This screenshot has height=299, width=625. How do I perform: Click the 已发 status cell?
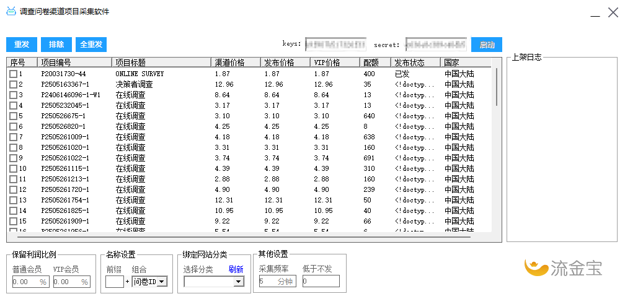click(x=402, y=74)
